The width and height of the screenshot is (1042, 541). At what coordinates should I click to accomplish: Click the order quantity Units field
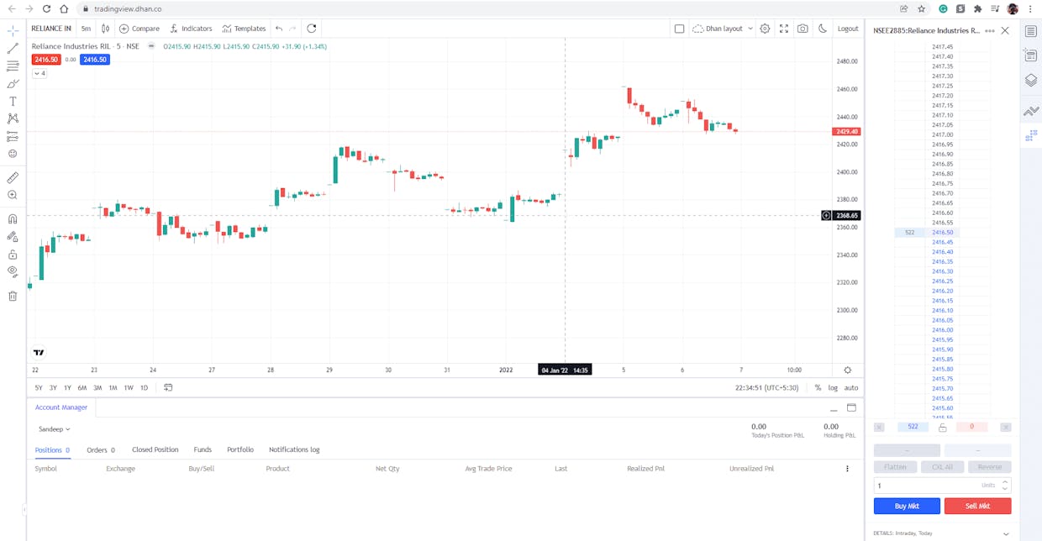tap(942, 486)
